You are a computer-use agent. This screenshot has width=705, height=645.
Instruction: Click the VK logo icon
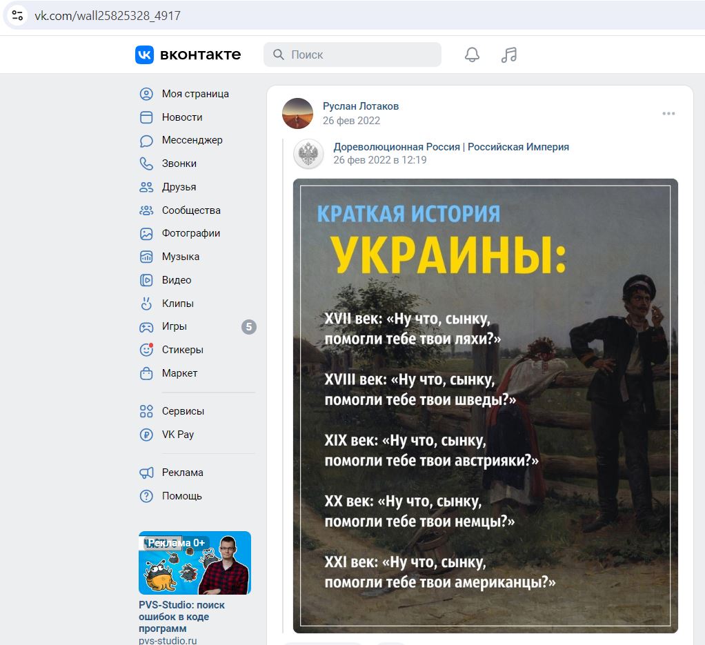click(144, 54)
